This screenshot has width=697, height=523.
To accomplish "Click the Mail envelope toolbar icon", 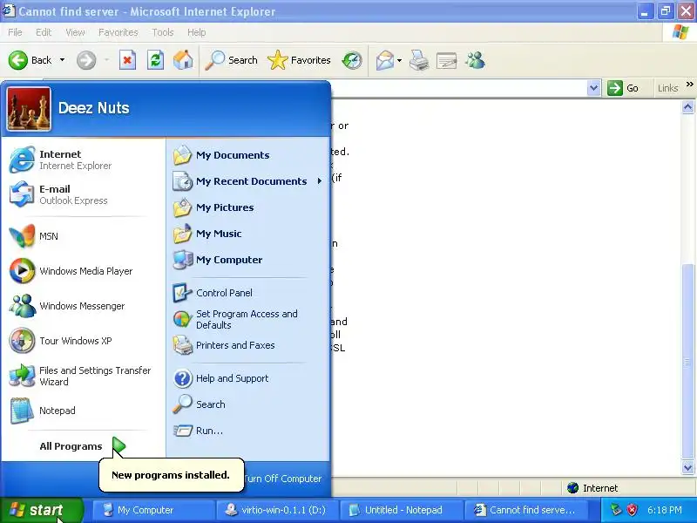I will click(x=384, y=60).
